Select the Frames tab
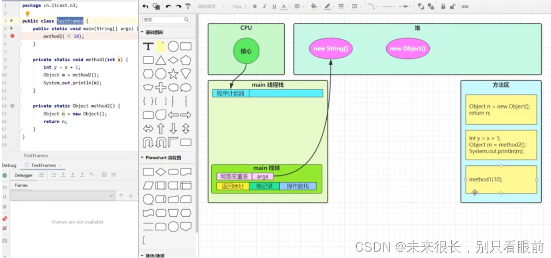Screen dimensions: 551x258 pyautogui.click(x=21, y=185)
